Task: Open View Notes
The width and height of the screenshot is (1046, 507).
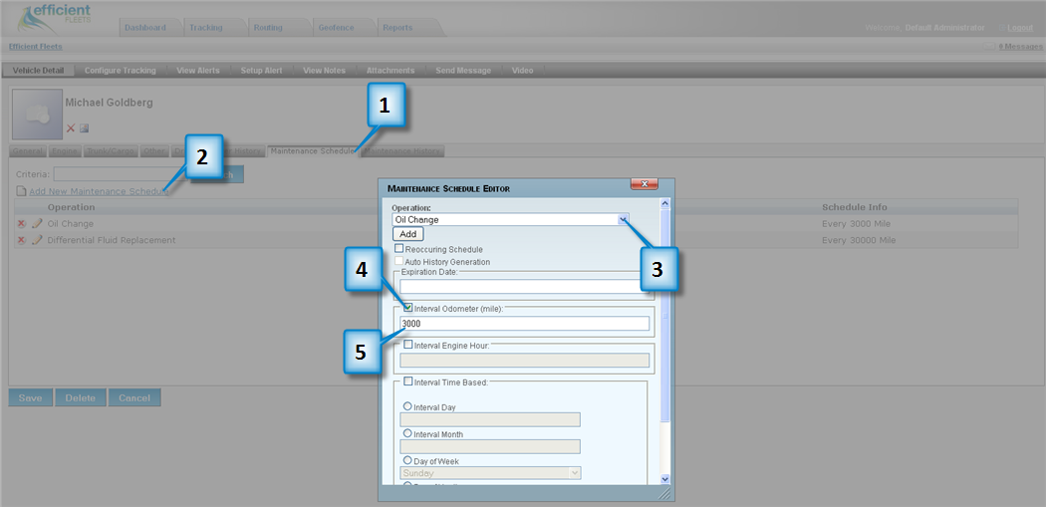Action: tap(324, 70)
